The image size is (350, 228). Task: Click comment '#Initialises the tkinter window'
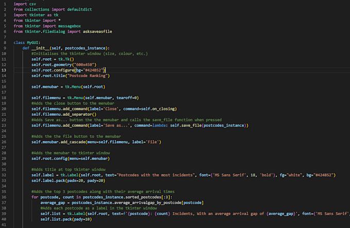tap(90, 54)
